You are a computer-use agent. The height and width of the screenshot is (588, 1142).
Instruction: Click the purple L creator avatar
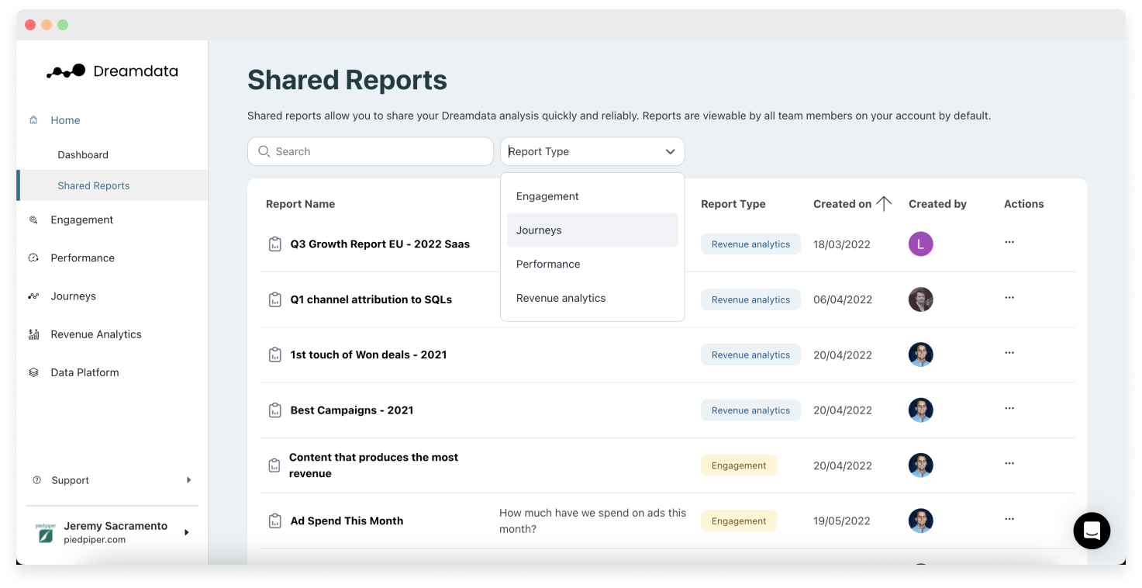921,244
